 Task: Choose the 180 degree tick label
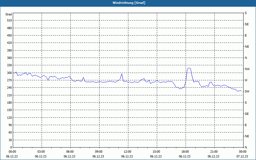click(x=10, y=103)
